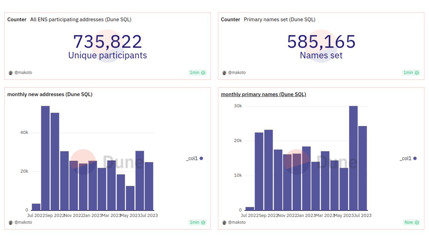429x241 pixels.
Task: Click shortest May-June 2023 bar in new addresses chart
Action: pyautogui.click(x=130, y=198)
